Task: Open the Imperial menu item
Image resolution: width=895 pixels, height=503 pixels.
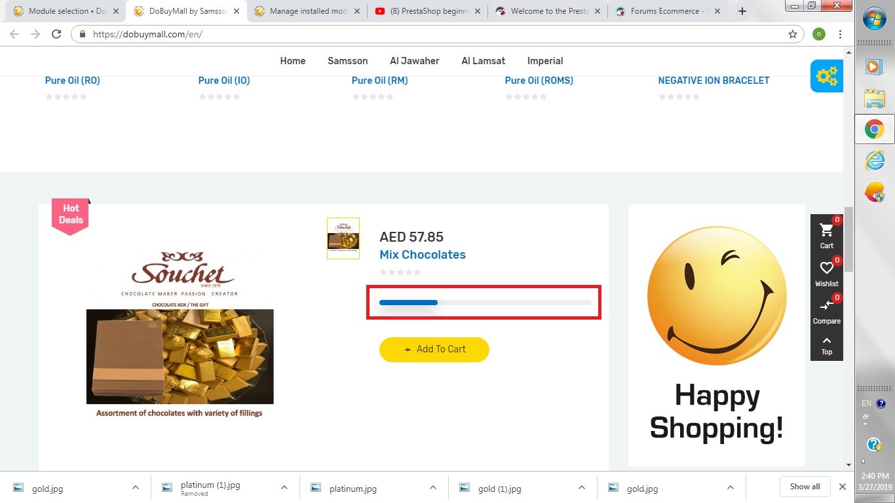Action: tap(545, 61)
